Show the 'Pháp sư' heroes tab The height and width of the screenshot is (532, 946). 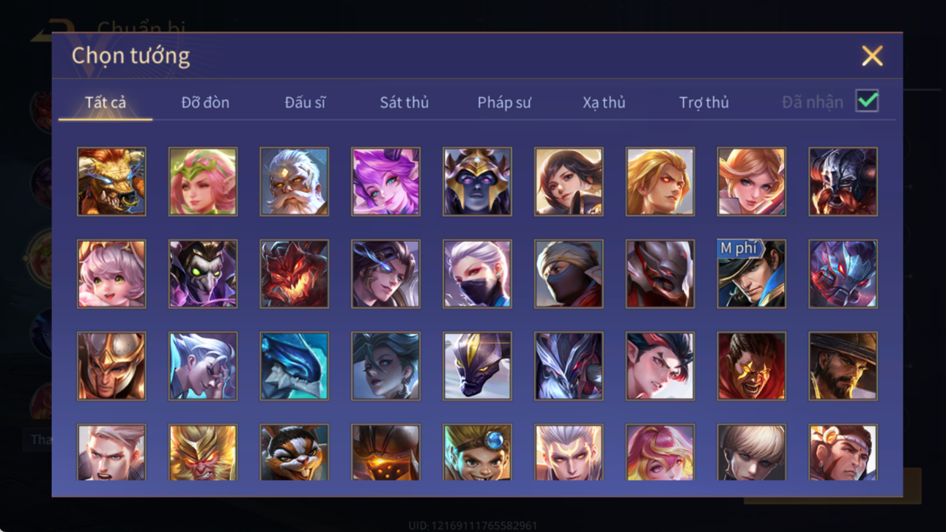504,103
